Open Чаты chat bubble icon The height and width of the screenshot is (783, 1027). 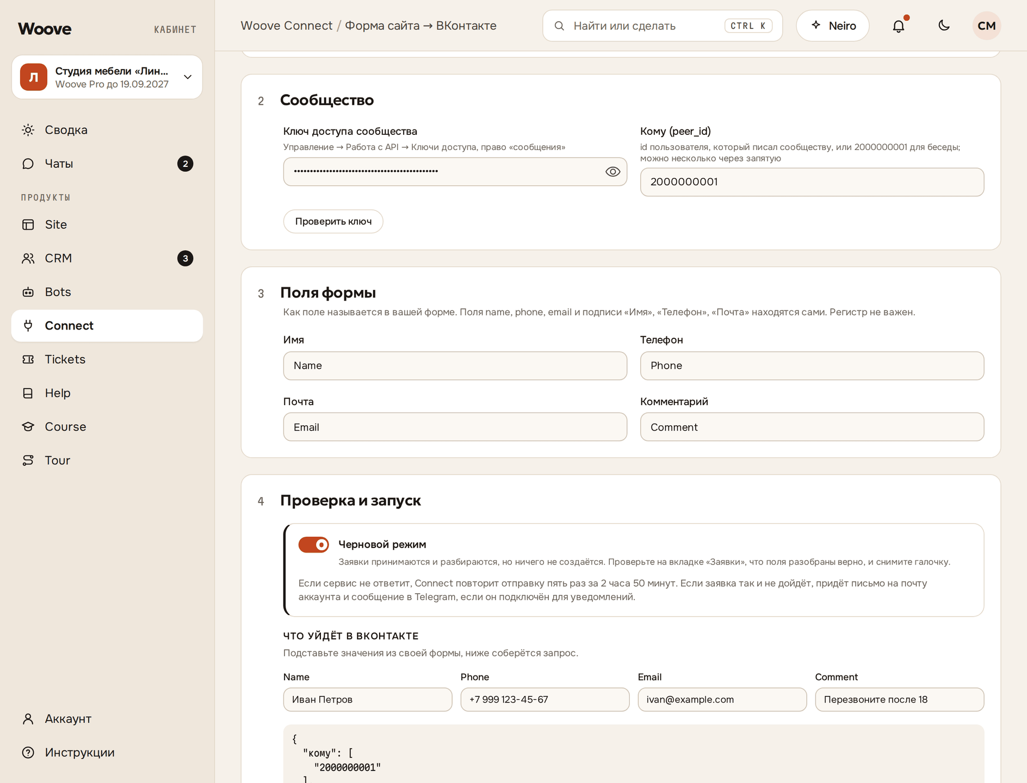click(28, 164)
